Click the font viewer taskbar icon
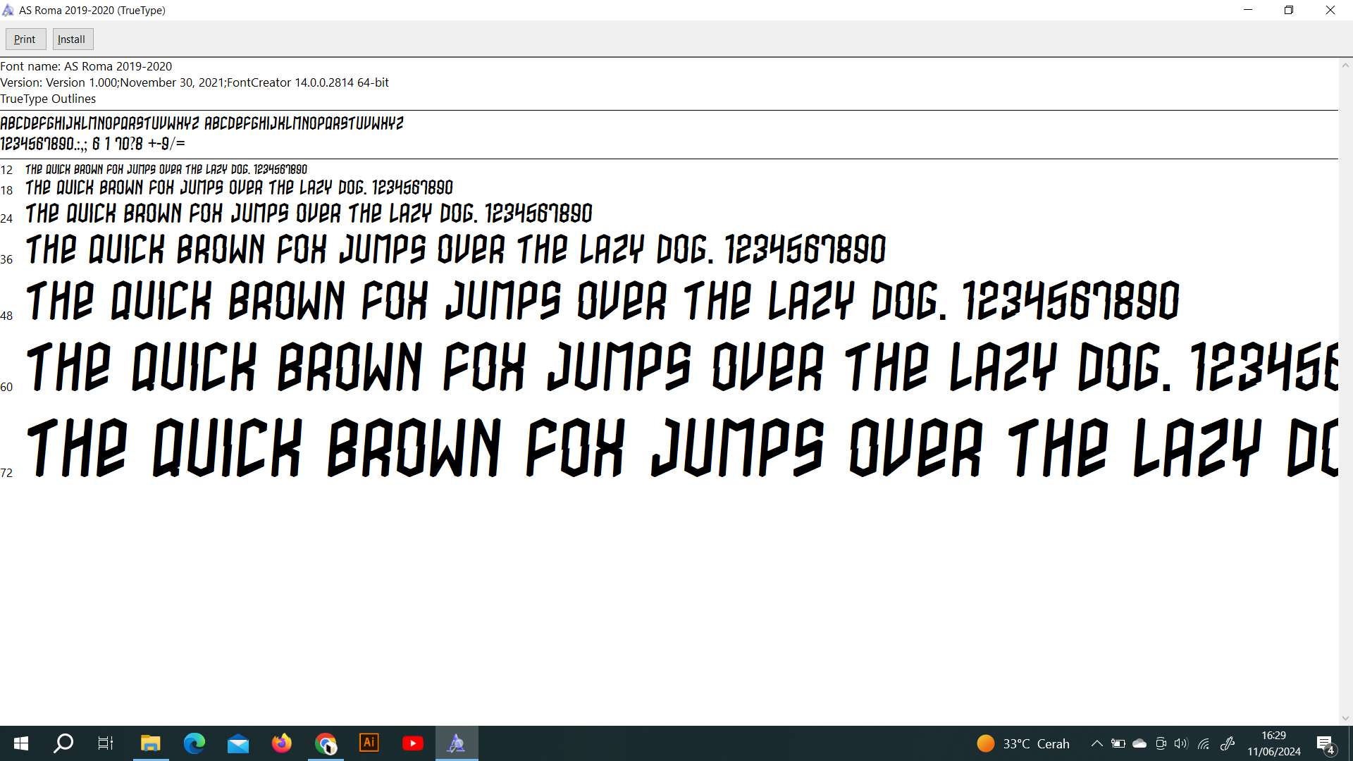The image size is (1353, 761). coord(457,743)
